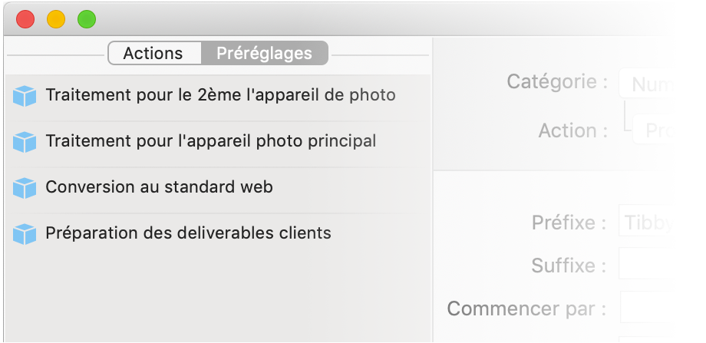Screen dimensions: 706x343
Task: Open the Préréglages tab
Action: pos(264,54)
